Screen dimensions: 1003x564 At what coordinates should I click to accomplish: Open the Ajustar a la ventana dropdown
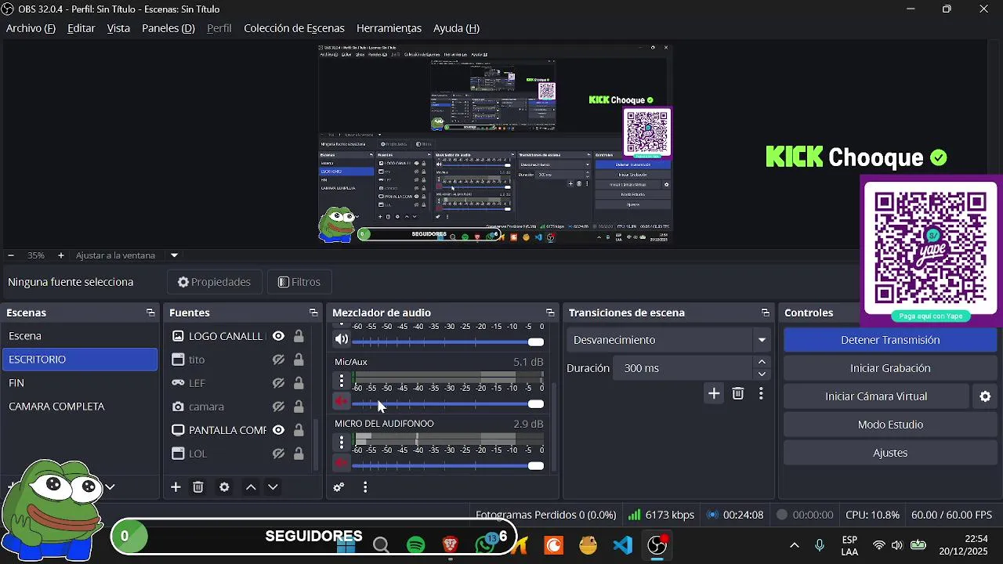tap(174, 255)
